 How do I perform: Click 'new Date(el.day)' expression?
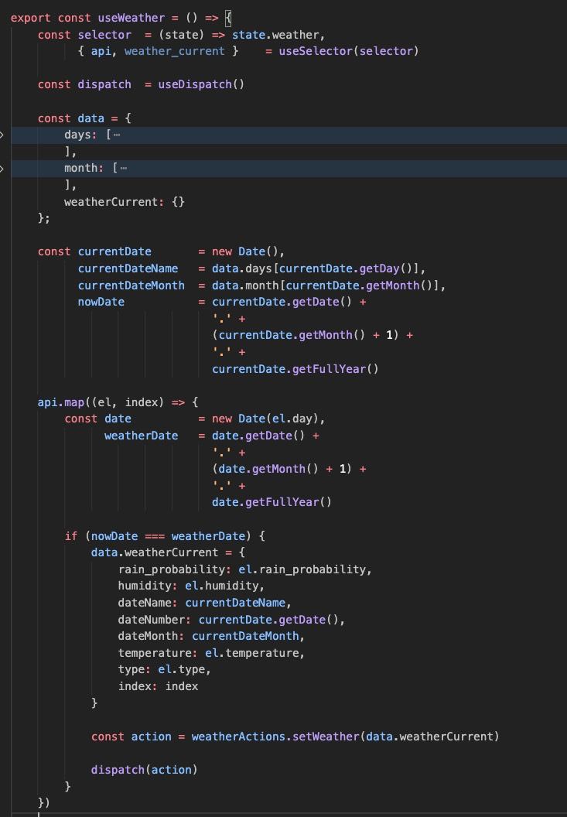tap(265, 419)
